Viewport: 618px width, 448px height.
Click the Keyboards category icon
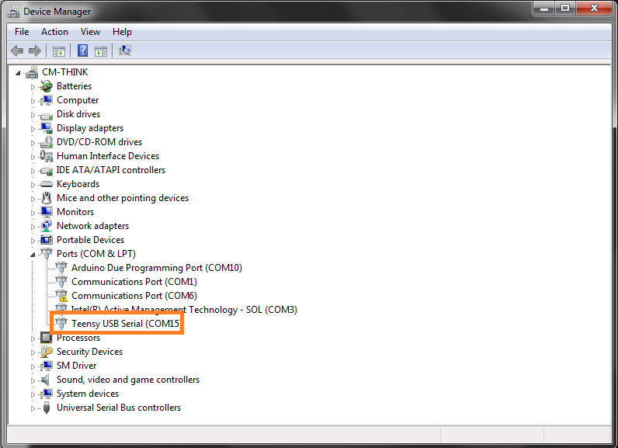[47, 184]
